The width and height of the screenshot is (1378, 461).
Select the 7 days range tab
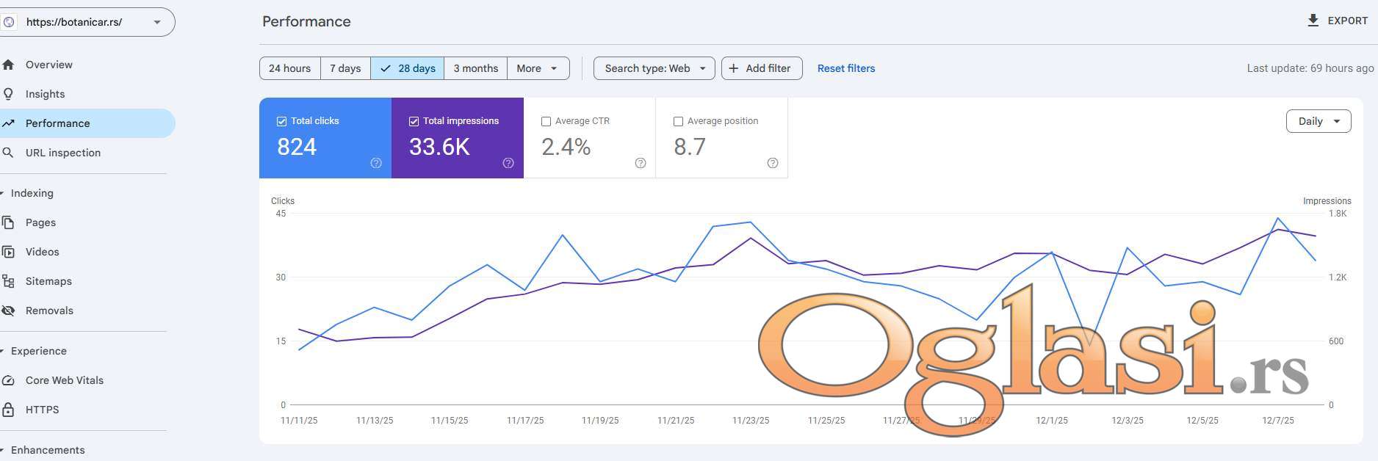tap(345, 68)
